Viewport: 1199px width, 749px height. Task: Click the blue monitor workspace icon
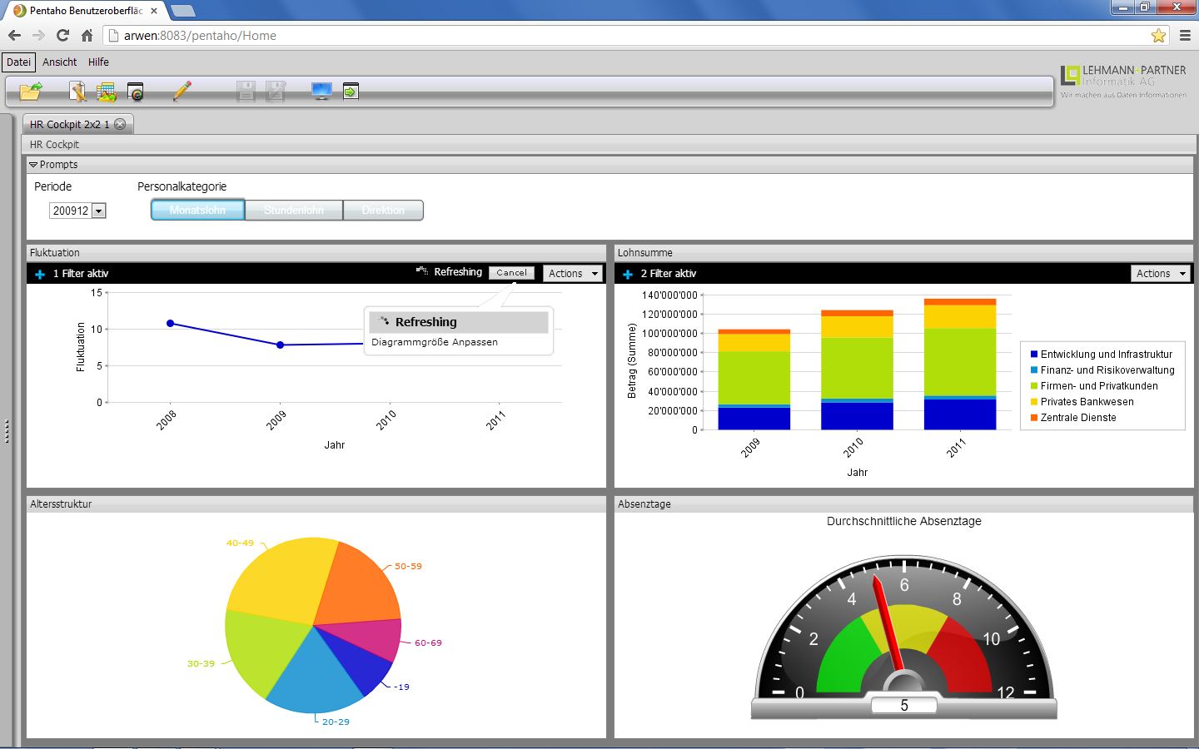(321, 92)
